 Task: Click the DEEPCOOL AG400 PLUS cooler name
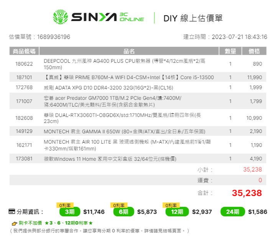click(125, 64)
